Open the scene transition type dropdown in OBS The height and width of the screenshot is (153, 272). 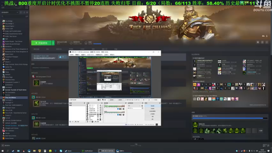coord(134,106)
